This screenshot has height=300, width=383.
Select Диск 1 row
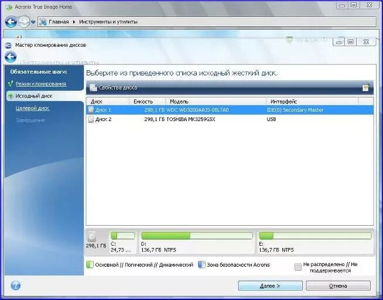[230, 110]
